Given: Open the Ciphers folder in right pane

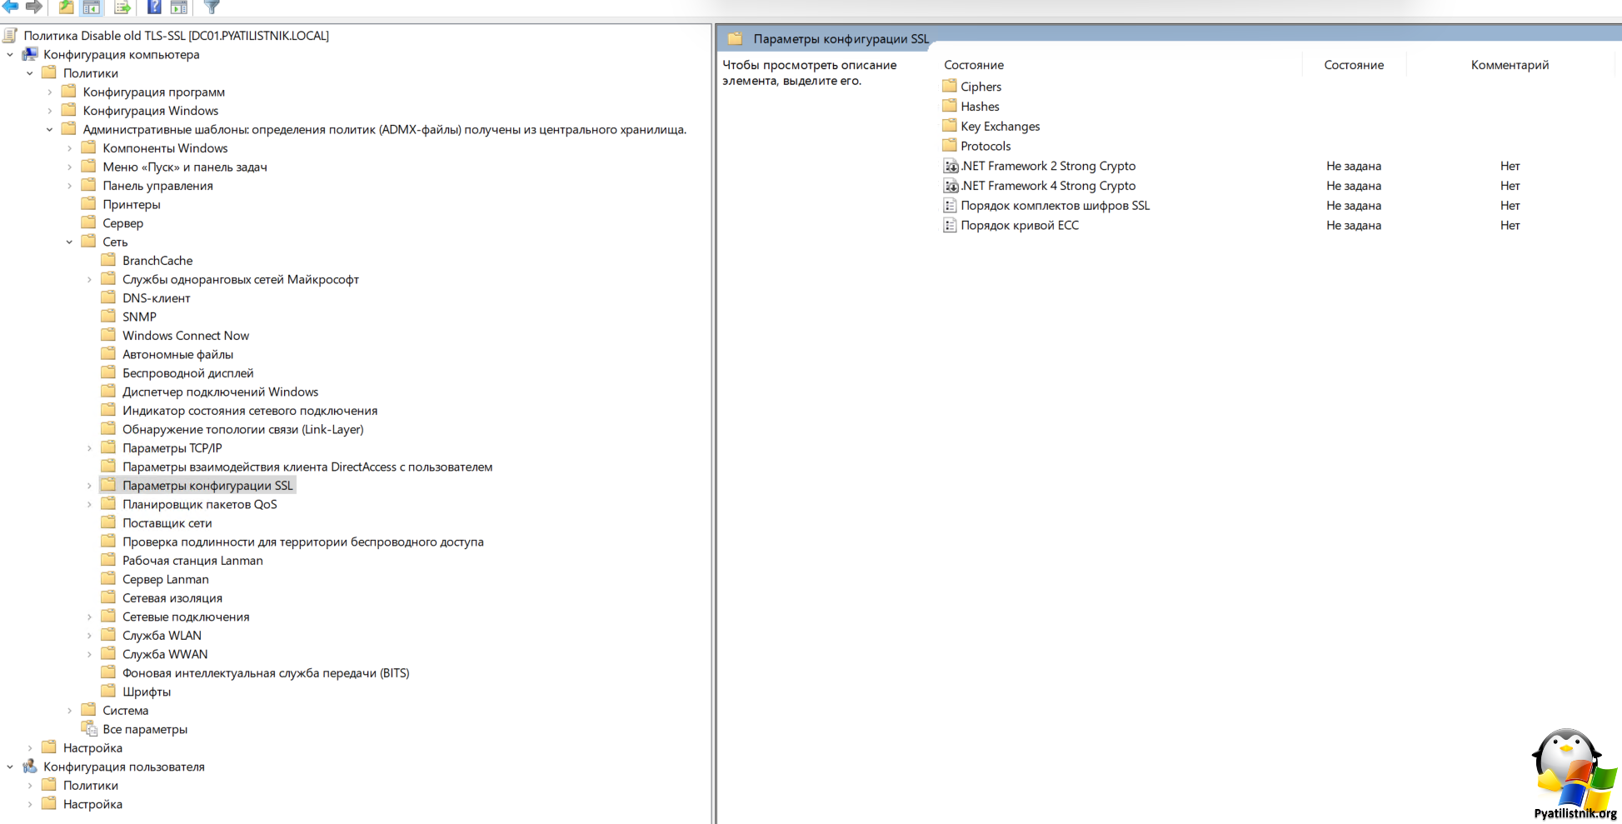Looking at the screenshot, I should (x=981, y=87).
